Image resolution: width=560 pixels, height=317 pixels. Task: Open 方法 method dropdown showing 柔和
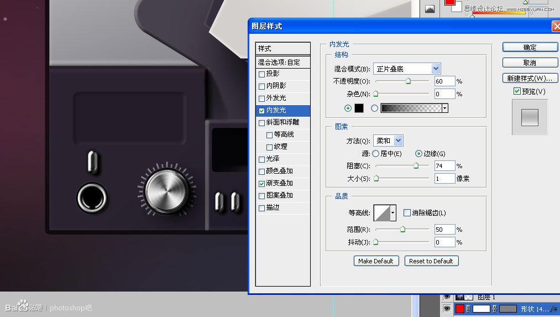pos(388,141)
